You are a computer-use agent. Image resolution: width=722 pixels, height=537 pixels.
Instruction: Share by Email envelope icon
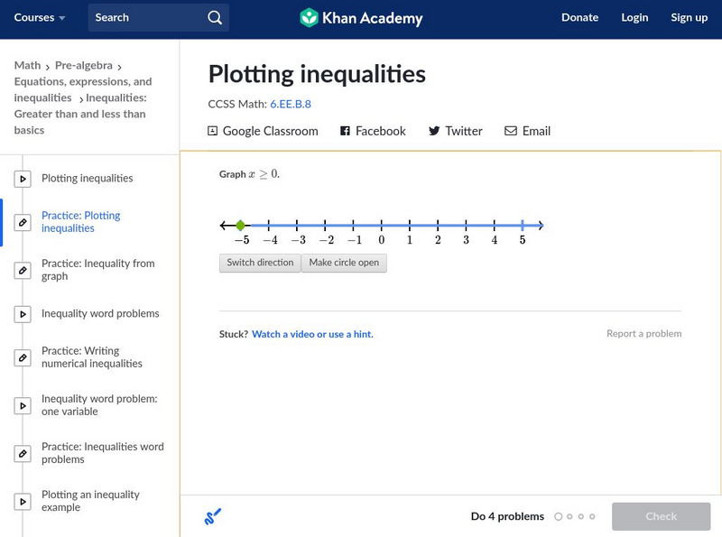pos(511,131)
